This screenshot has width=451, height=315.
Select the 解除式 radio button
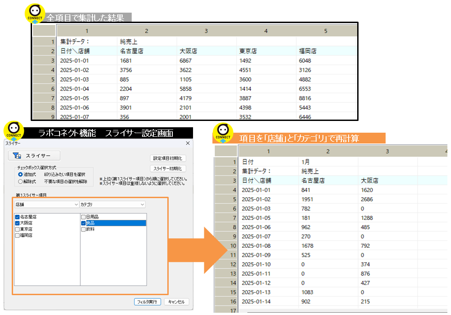tap(20, 182)
